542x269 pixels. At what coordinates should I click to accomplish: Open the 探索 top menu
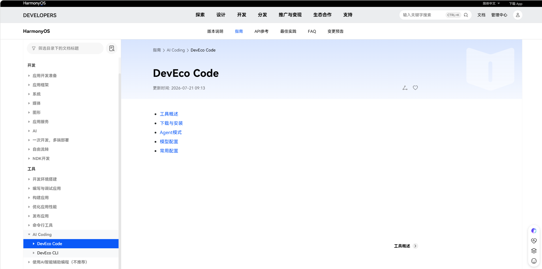200,15
